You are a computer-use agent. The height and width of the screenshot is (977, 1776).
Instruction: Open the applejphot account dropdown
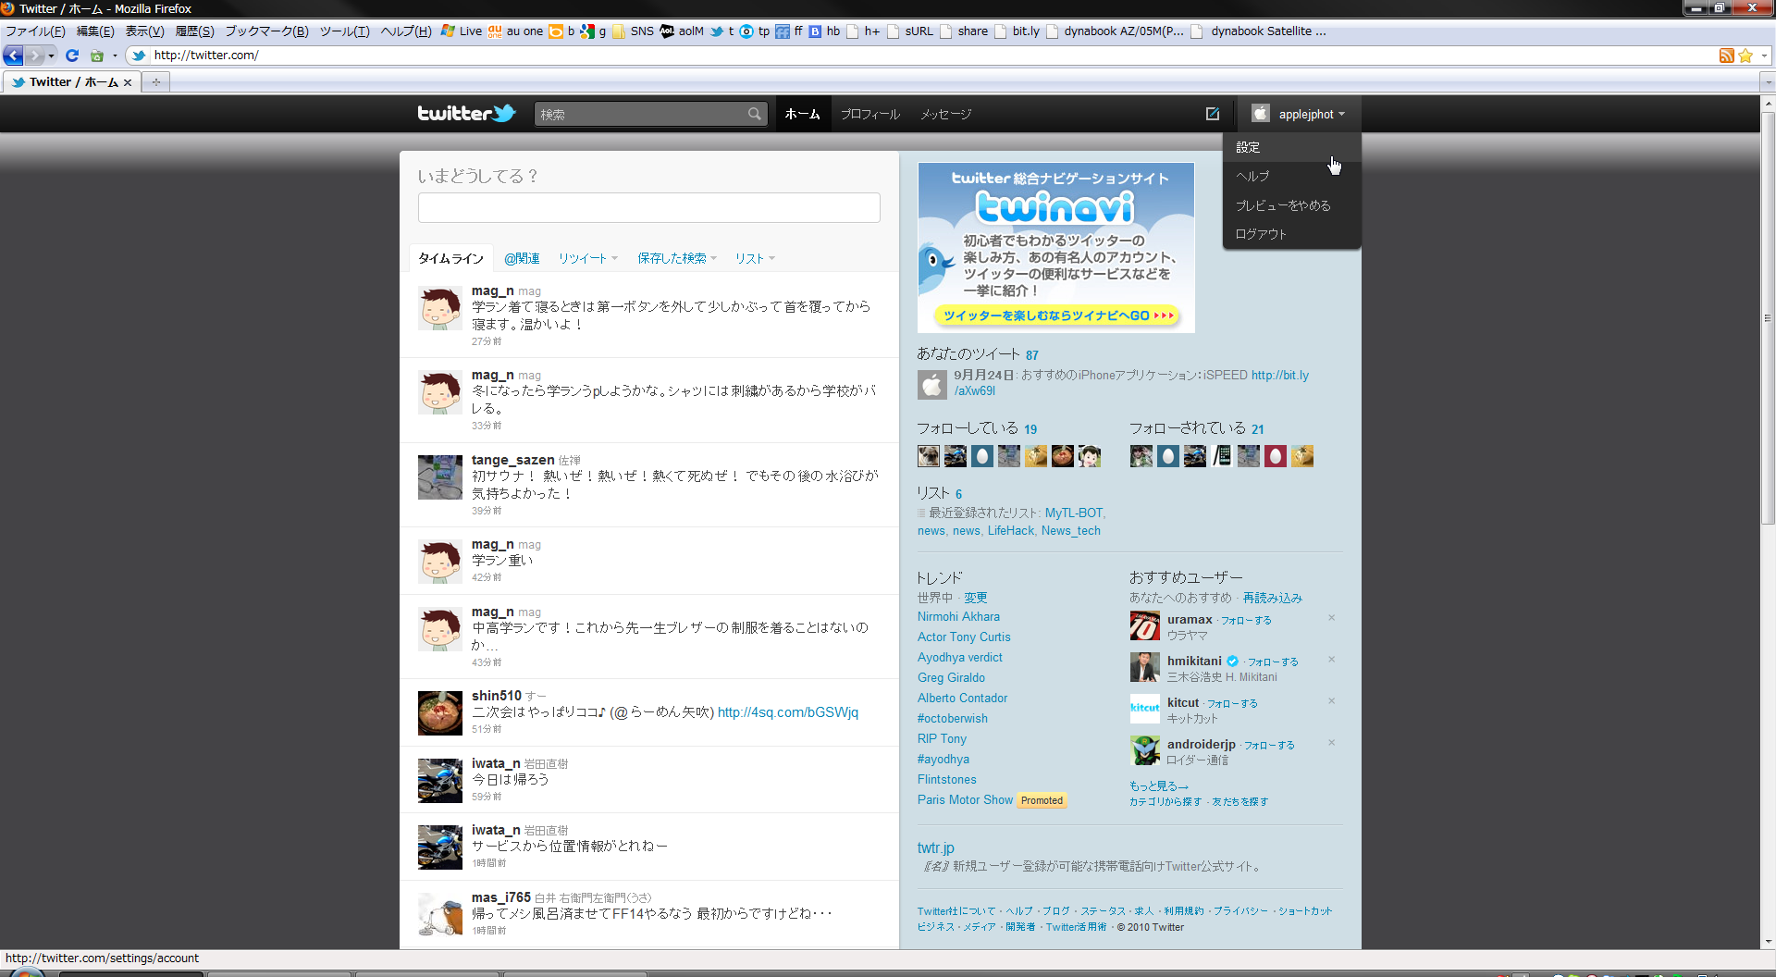click(x=1300, y=114)
